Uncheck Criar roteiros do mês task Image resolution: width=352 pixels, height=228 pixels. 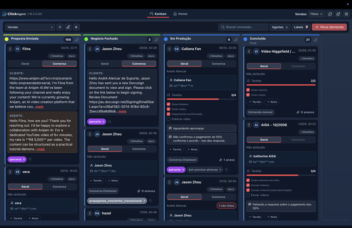[x=248, y=180]
